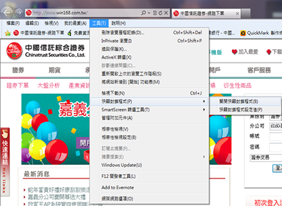Select 網際網路選項(O) menu entry

click(x=149, y=199)
